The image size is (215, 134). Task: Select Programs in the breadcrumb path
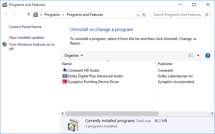(x=52, y=15)
